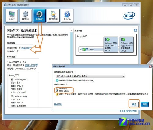Click the Array_0000 label in acceleration view

pos(82,36)
